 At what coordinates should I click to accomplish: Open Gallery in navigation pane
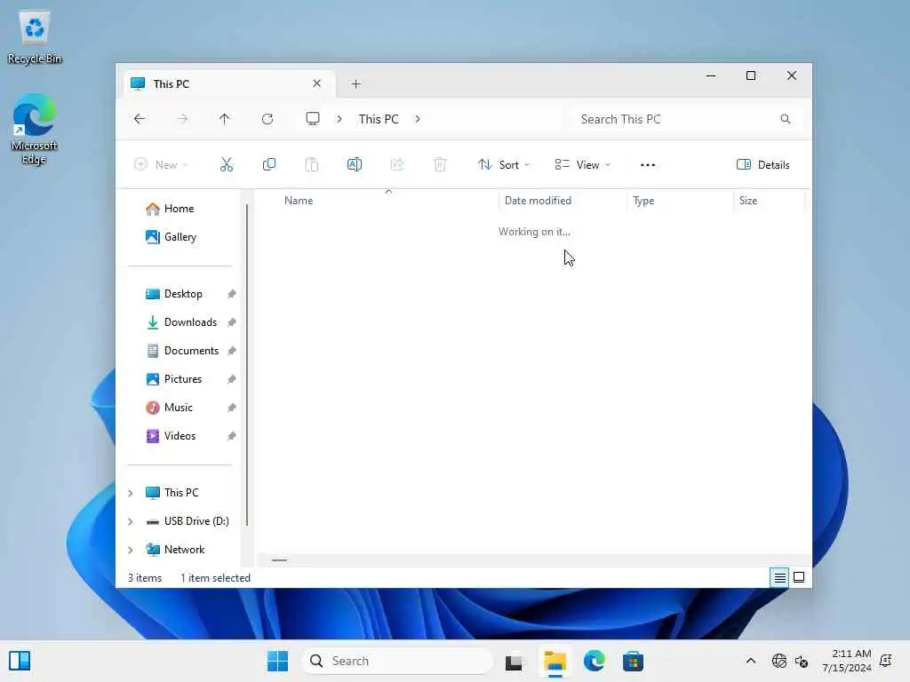point(180,237)
